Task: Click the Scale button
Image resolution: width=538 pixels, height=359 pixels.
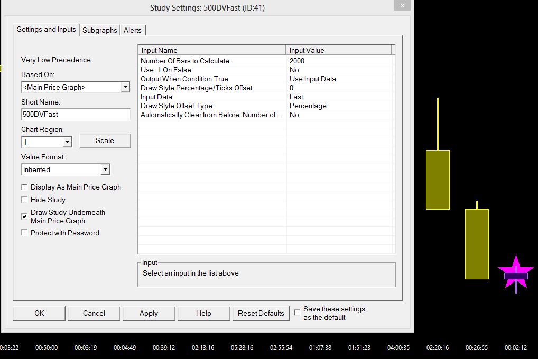Action: pos(105,140)
